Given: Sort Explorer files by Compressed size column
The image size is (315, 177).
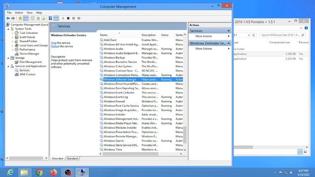Looking at the screenshot, I should click(x=280, y=42).
